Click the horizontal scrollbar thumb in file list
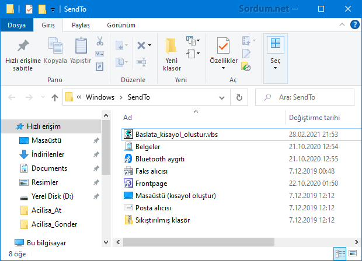The image size is (362, 261). 199,242
